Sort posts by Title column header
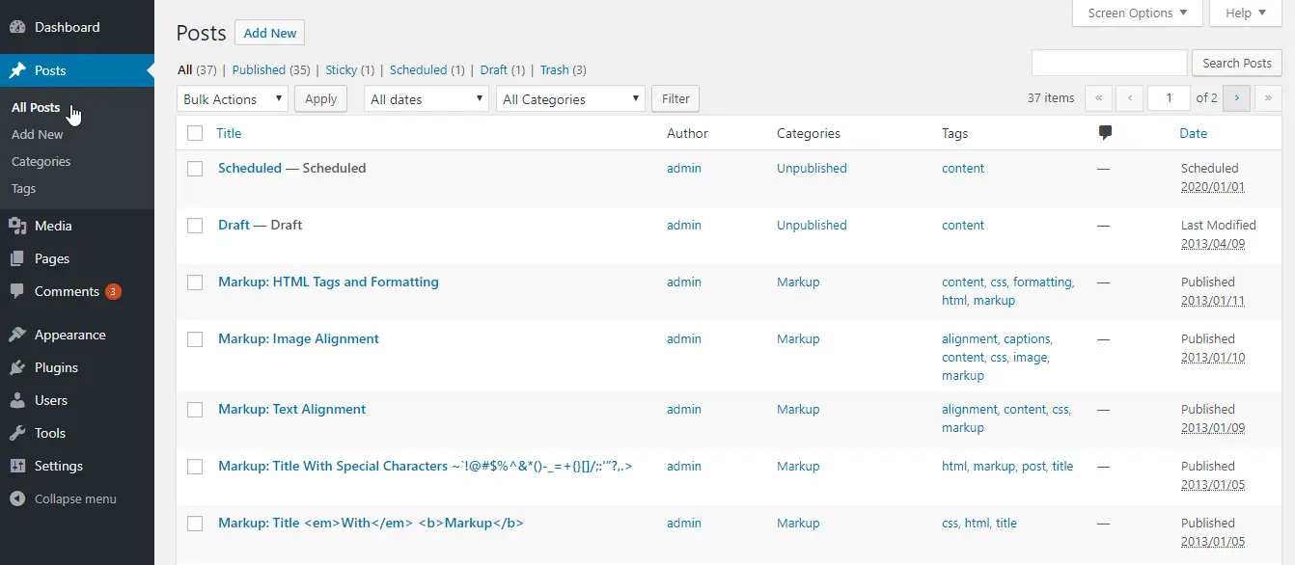This screenshot has height=565, width=1295. 229,133
